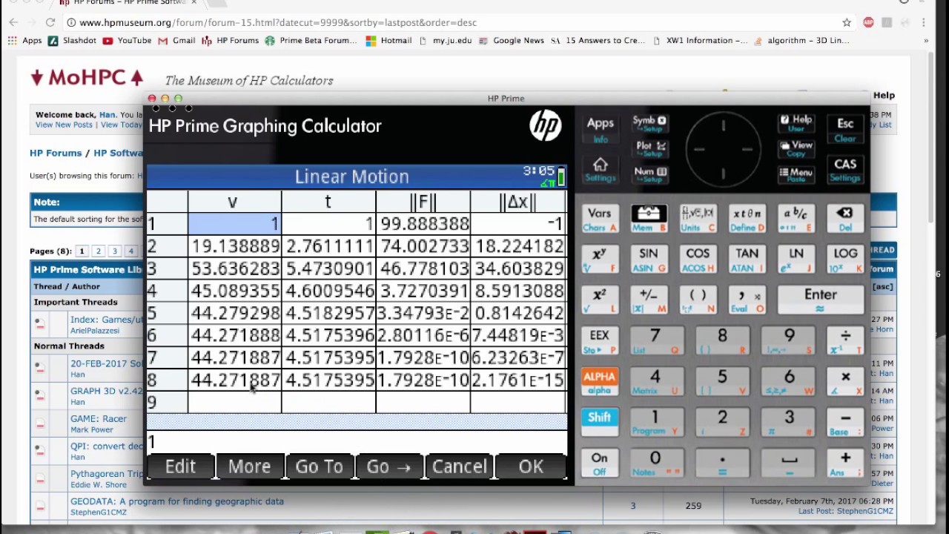Viewport: 949px width, 534px height.
Task: Tap the decimal point key
Action: tap(722, 464)
